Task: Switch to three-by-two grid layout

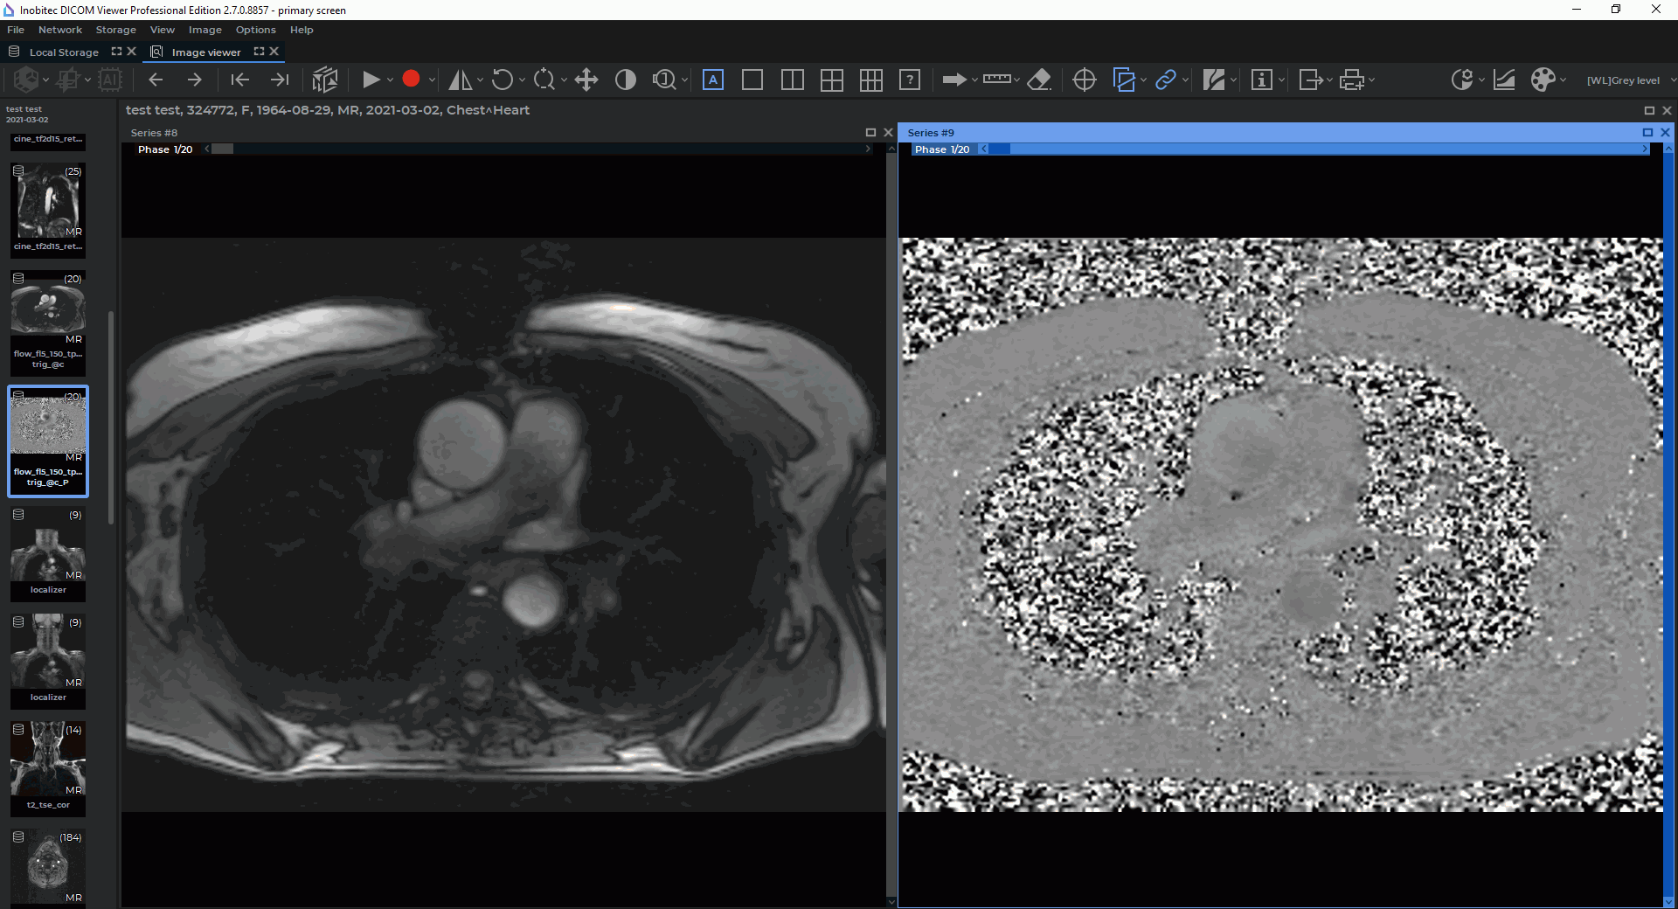Action: [871, 80]
